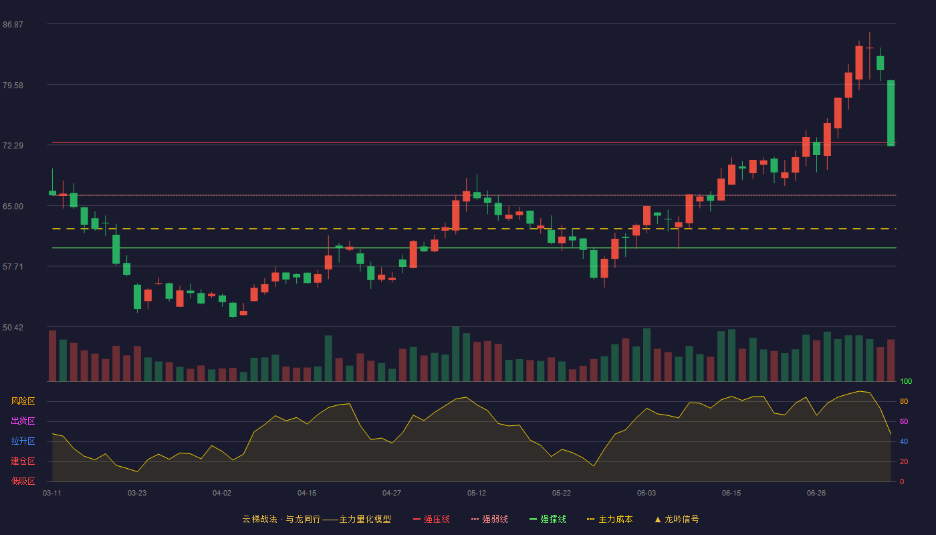This screenshot has width=936, height=535.
Task: Click the final large green candlestick
Action: (x=891, y=113)
